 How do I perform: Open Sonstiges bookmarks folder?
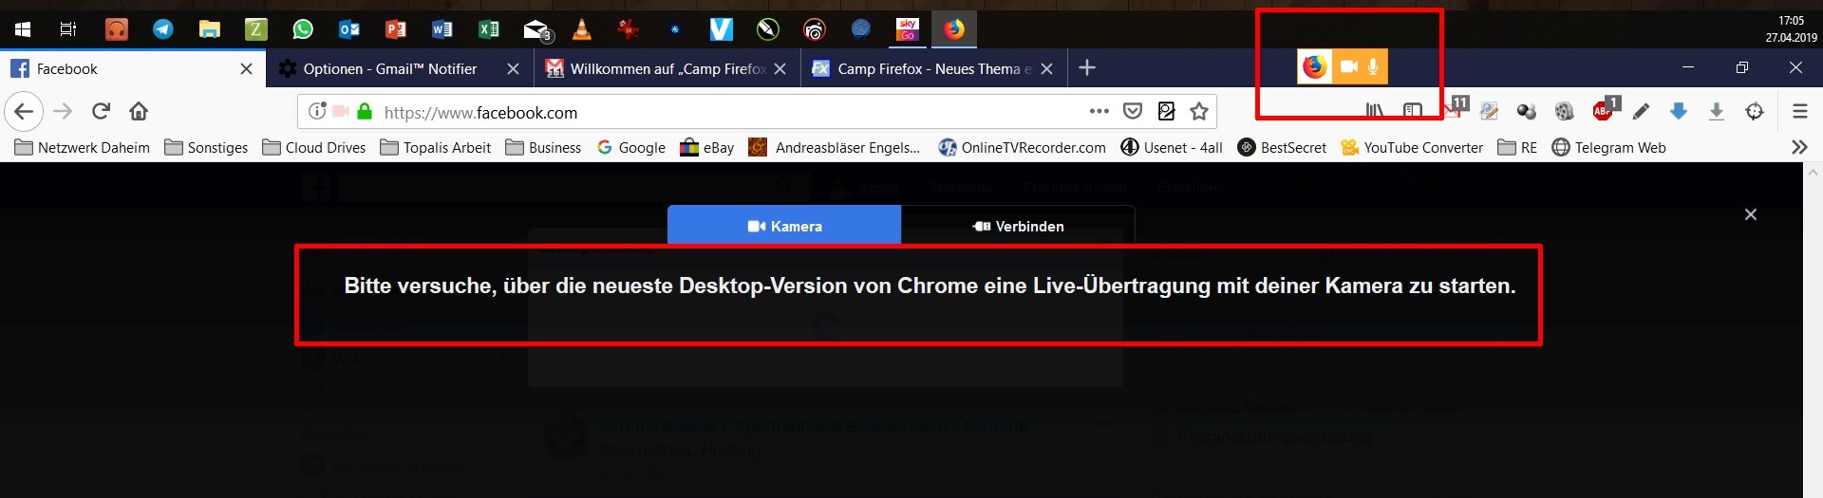pos(206,147)
